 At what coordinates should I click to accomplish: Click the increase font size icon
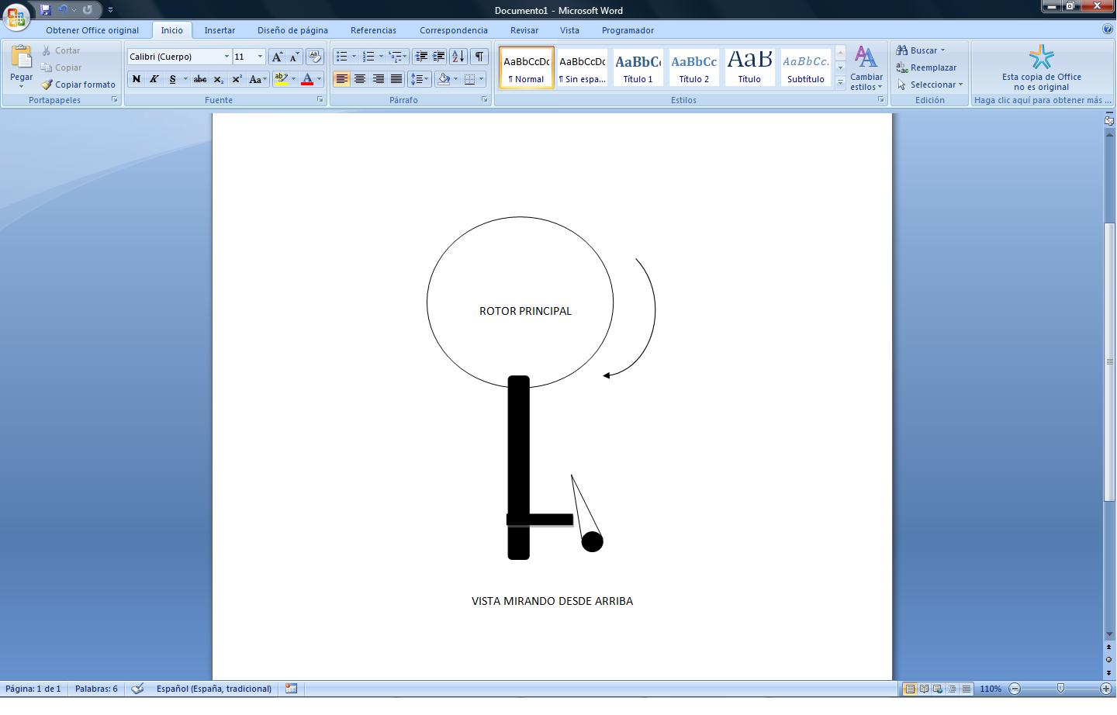point(277,57)
